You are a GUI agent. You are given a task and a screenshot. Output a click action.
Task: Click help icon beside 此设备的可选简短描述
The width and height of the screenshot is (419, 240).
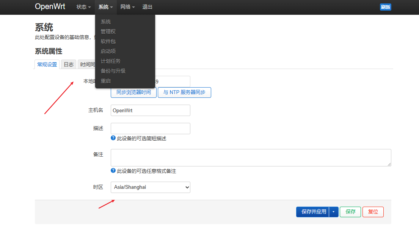(113, 138)
